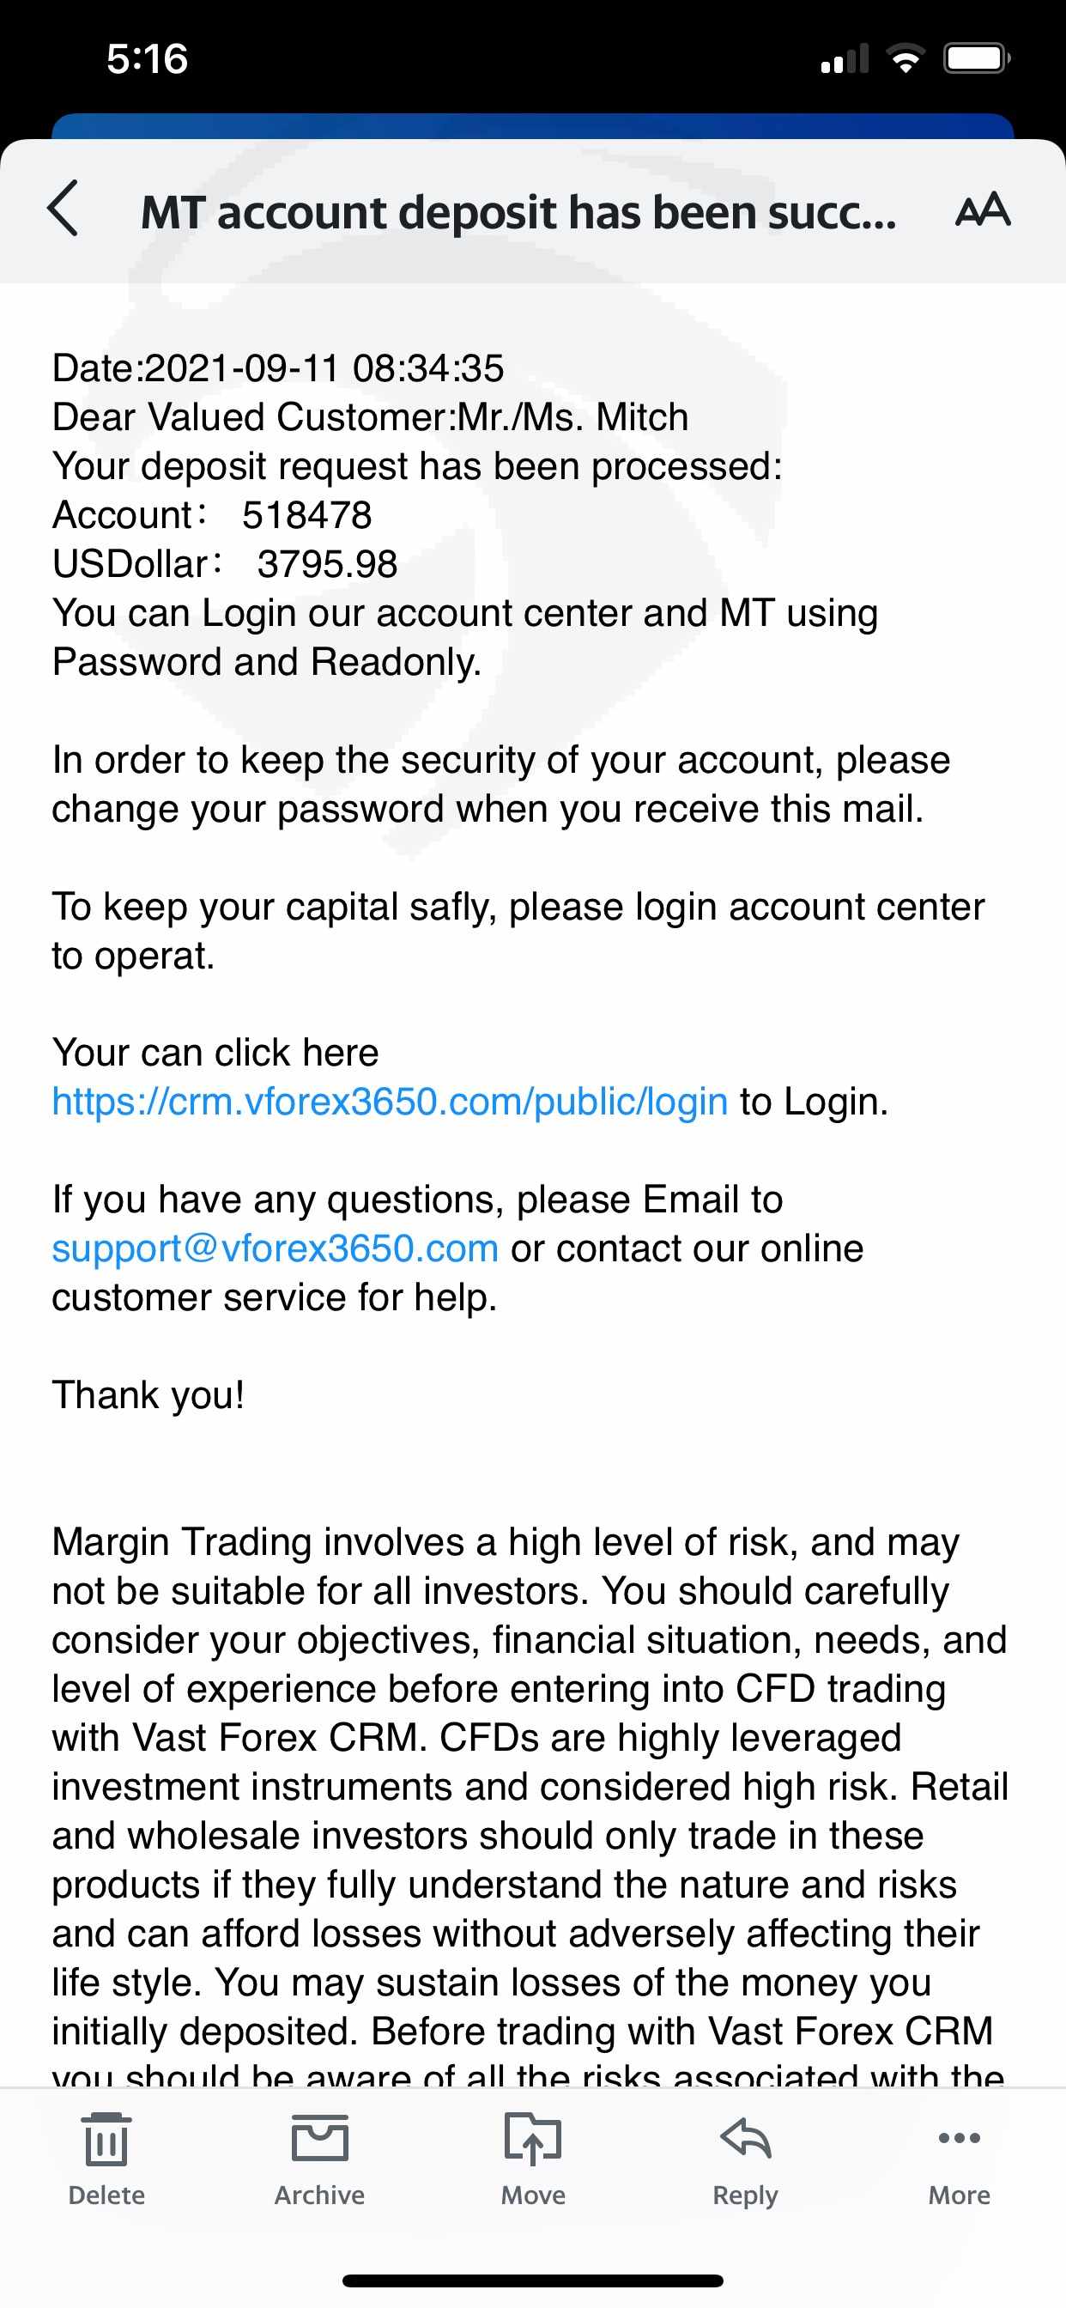Image resolution: width=1066 pixels, height=2308 pixels.
Task: Tap the USDollar amount 3795.98
Action: coord(327,564)
